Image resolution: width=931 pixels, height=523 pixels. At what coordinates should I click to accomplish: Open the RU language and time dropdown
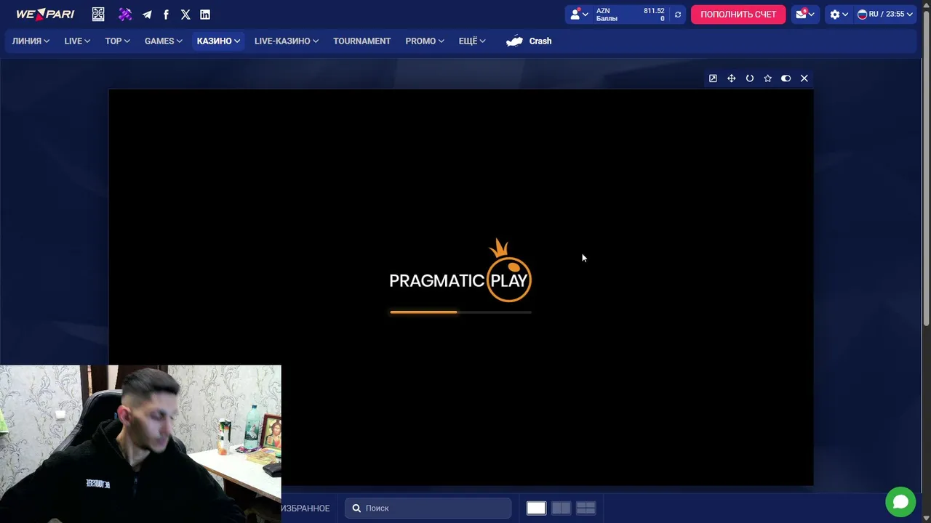click(x=884, y=15)
